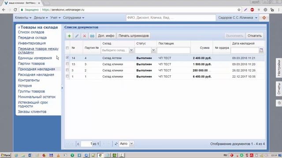Click the Откатить button
This screenshot has height=158, width=282.
tap(255, 36)
